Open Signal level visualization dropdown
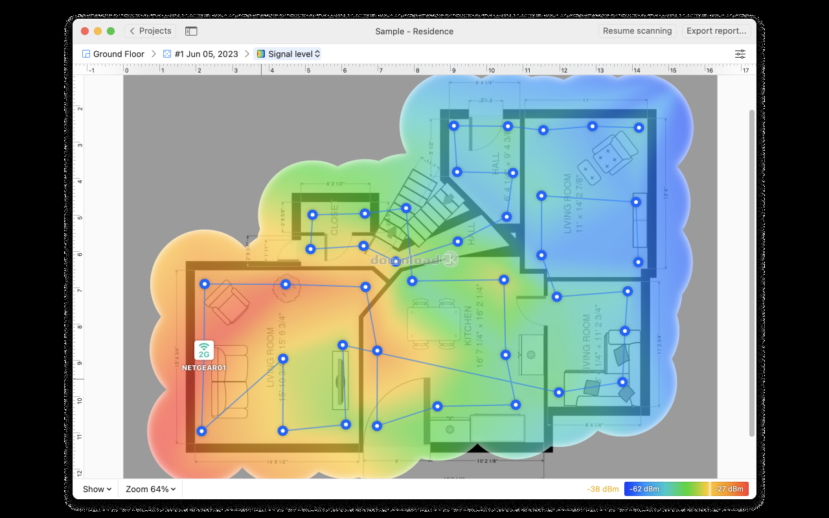Image resolution: width=829 pixels, height=518 pixels. [288, 54]
